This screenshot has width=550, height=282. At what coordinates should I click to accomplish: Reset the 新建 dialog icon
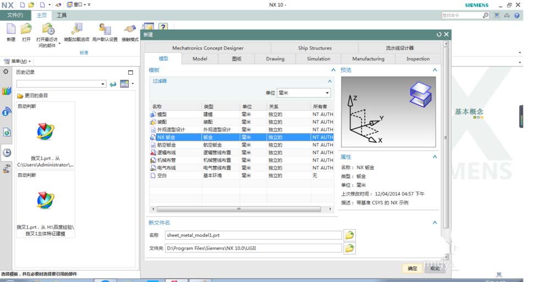(x=439, y=35)
